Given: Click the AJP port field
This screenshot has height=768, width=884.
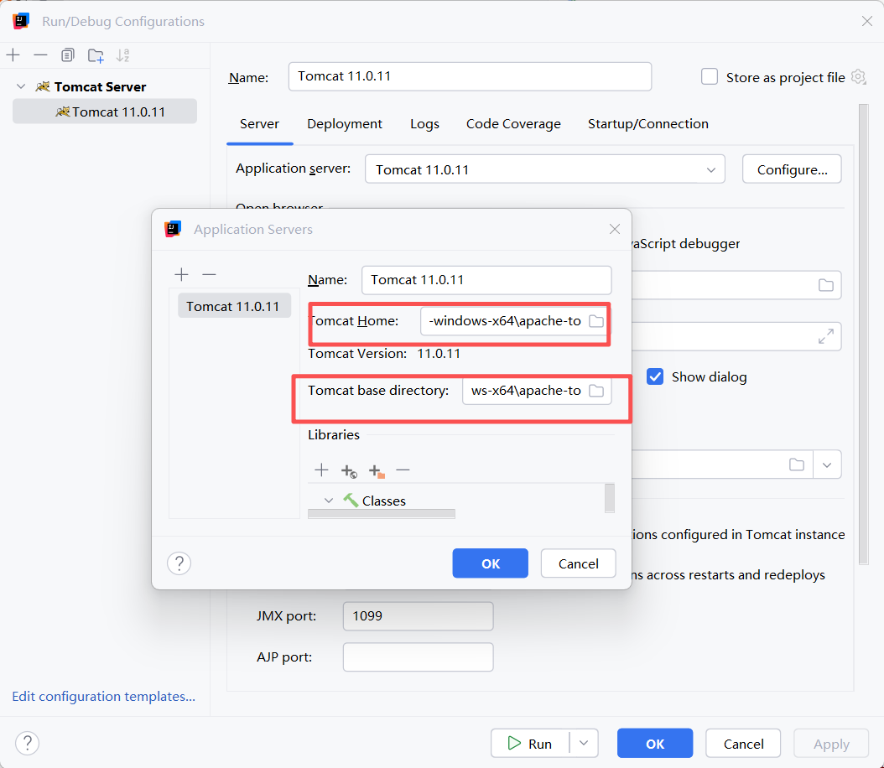Looking at the screenshot, I should point(418,657).
